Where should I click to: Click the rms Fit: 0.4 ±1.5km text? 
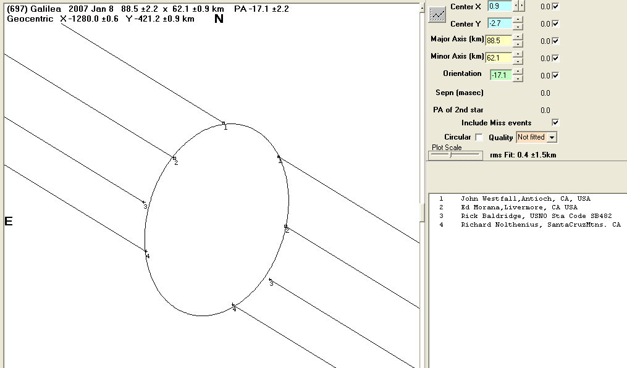[523, 154]
